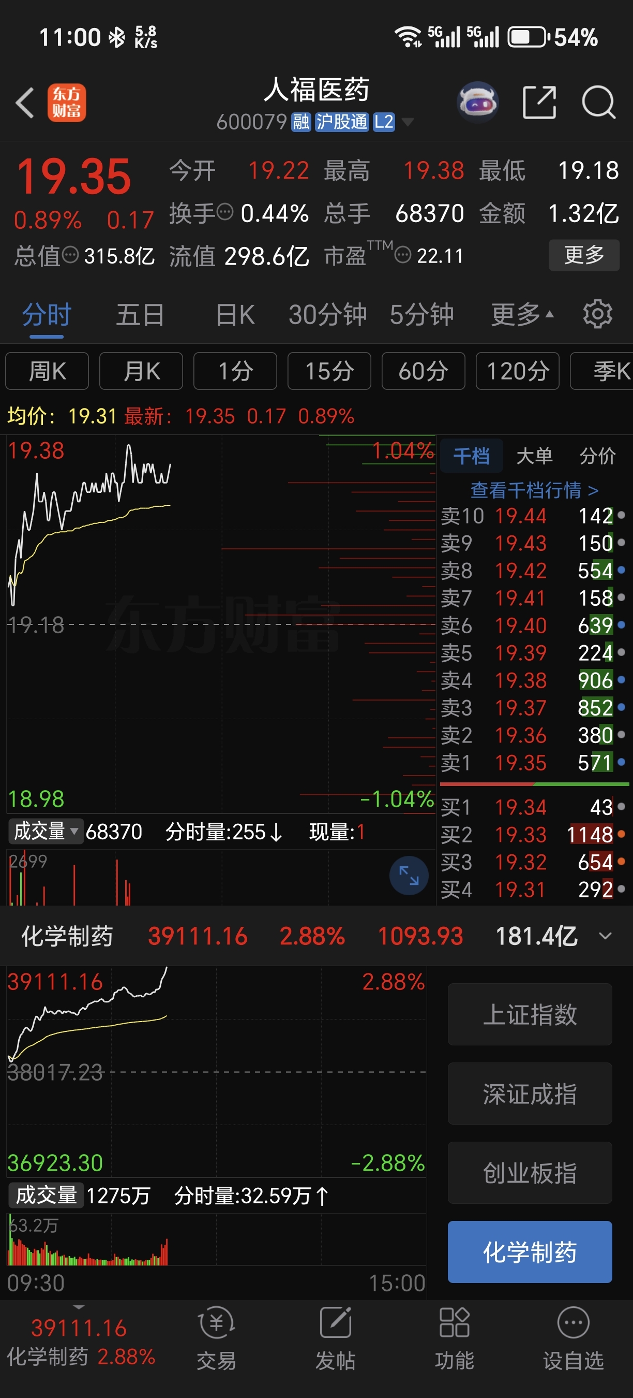The width and height of the screenshot is (633, 1398).
Task: Expand chart to fullscreen with arrows icon
Action: coord(409,876)
